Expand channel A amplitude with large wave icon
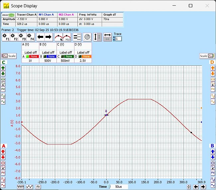Screen dimensions: 216x190 (3, 179)
